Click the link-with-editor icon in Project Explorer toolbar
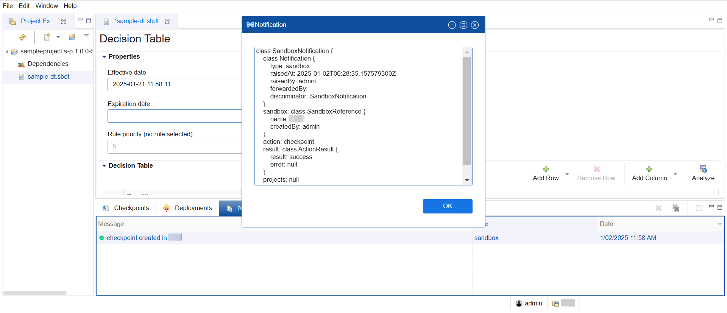The image size is (727, 313). click(23, 37)
